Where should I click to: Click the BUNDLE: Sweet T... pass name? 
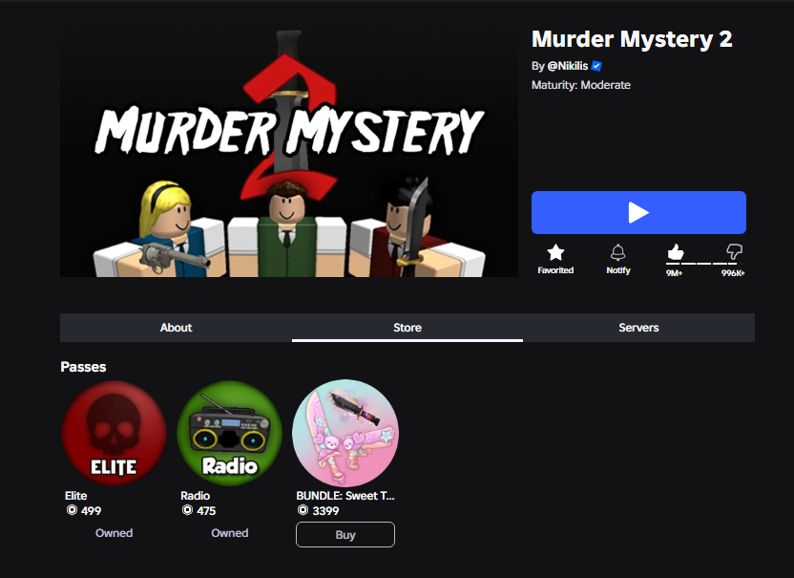click(345, 496)
